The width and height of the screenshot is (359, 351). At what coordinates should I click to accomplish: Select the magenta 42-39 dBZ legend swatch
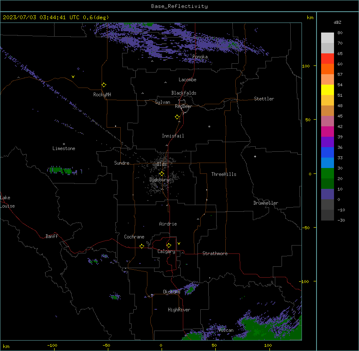[327, 131]
